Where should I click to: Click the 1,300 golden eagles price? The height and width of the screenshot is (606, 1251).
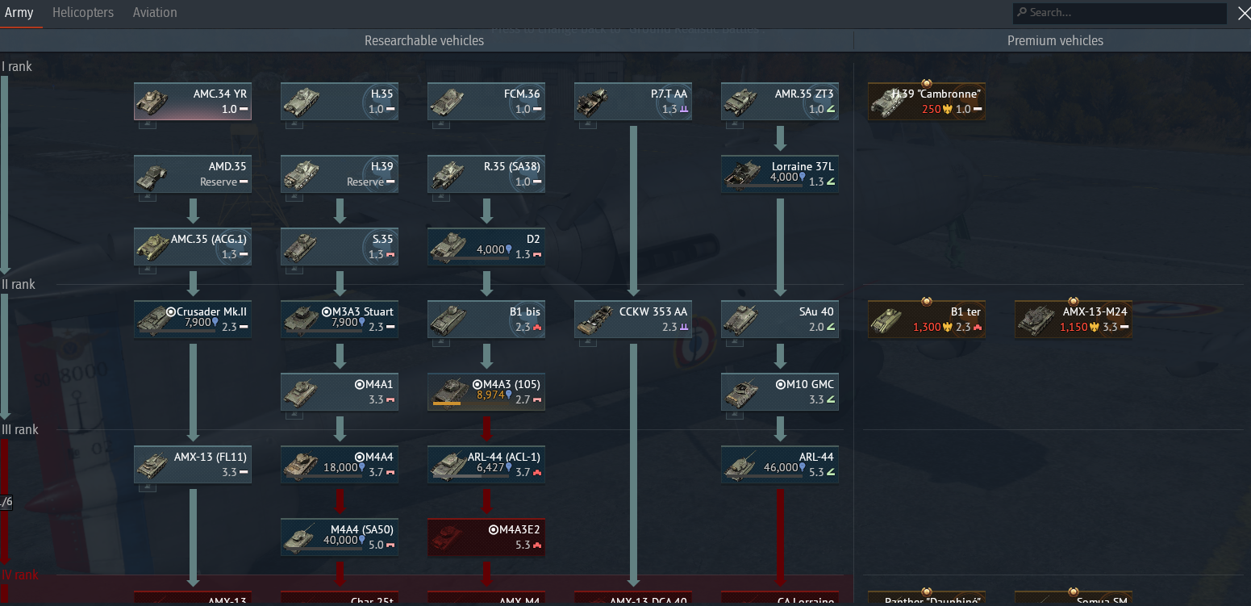[927, 327]
